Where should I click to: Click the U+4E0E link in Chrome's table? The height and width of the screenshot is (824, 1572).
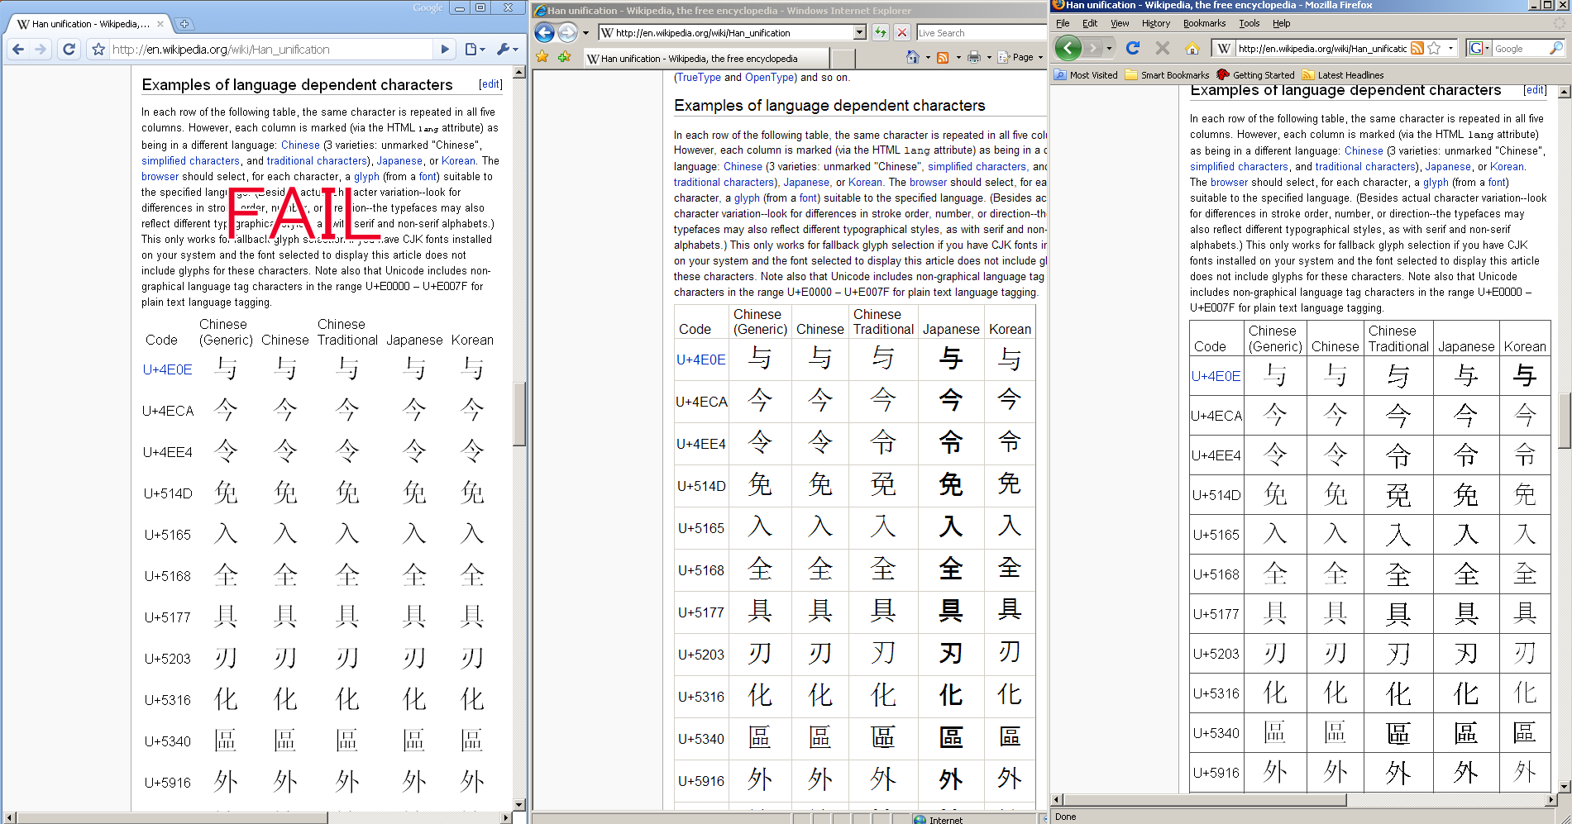167,369
